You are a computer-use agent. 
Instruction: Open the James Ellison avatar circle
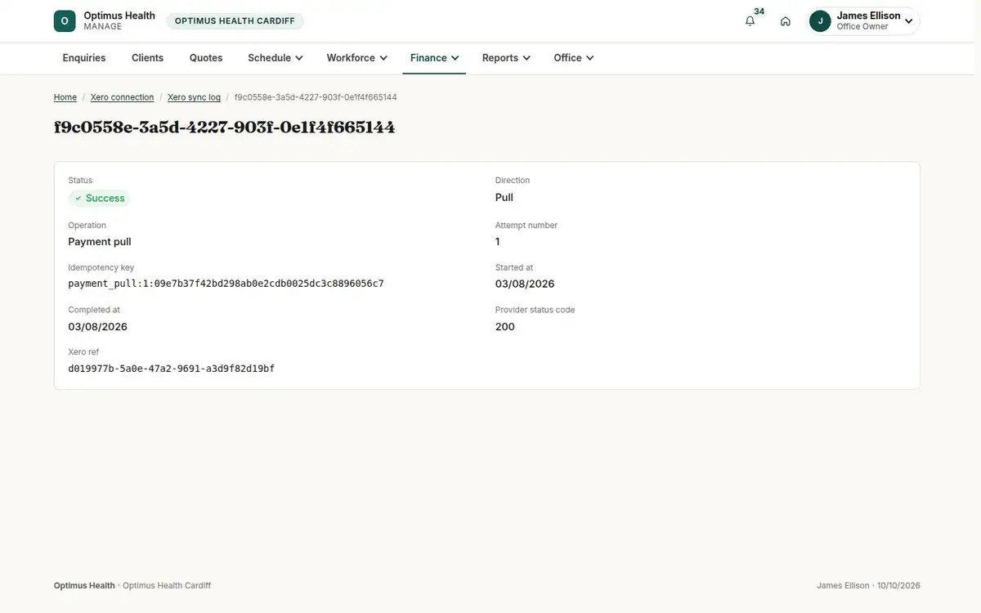coord(820,21)
